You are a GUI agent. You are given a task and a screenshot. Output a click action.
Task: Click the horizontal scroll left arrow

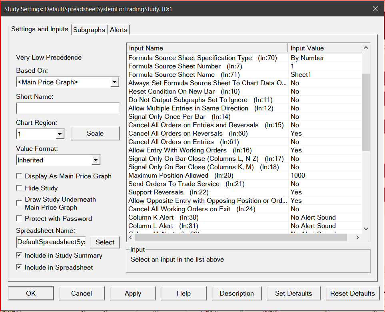tap(130, 237)
